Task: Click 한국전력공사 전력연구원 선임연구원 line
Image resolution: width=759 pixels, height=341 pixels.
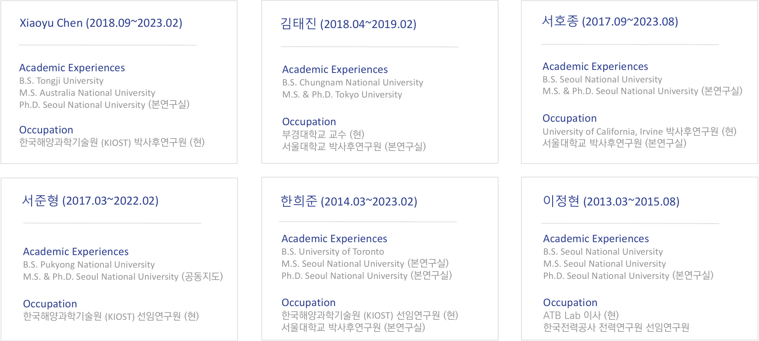Action: point(616,328)
